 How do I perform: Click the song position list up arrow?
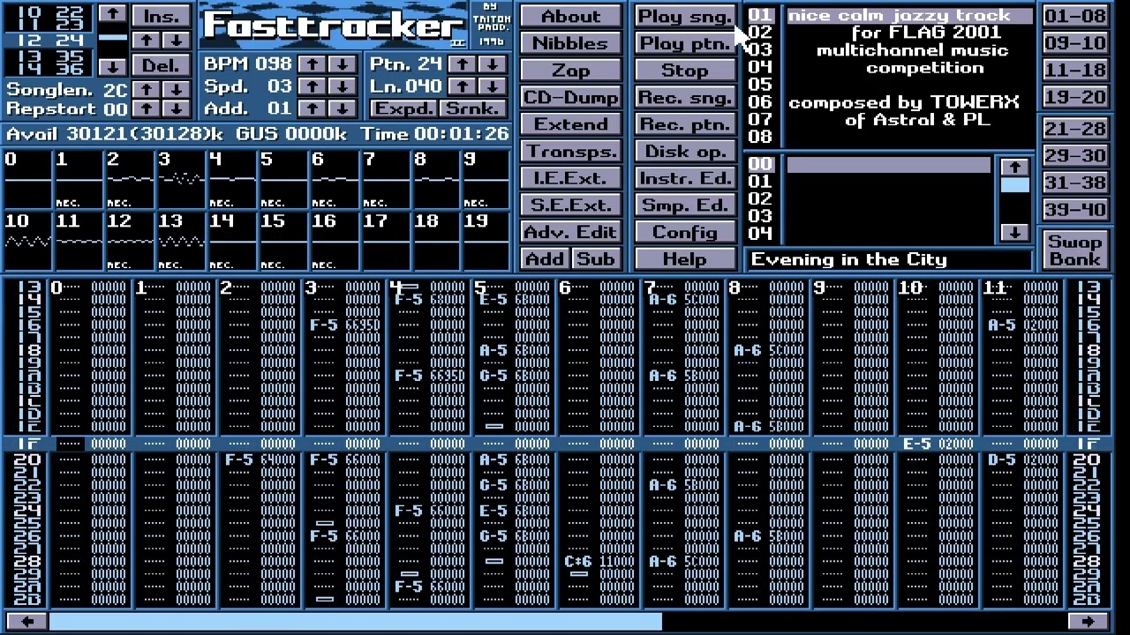pos(112,14)
